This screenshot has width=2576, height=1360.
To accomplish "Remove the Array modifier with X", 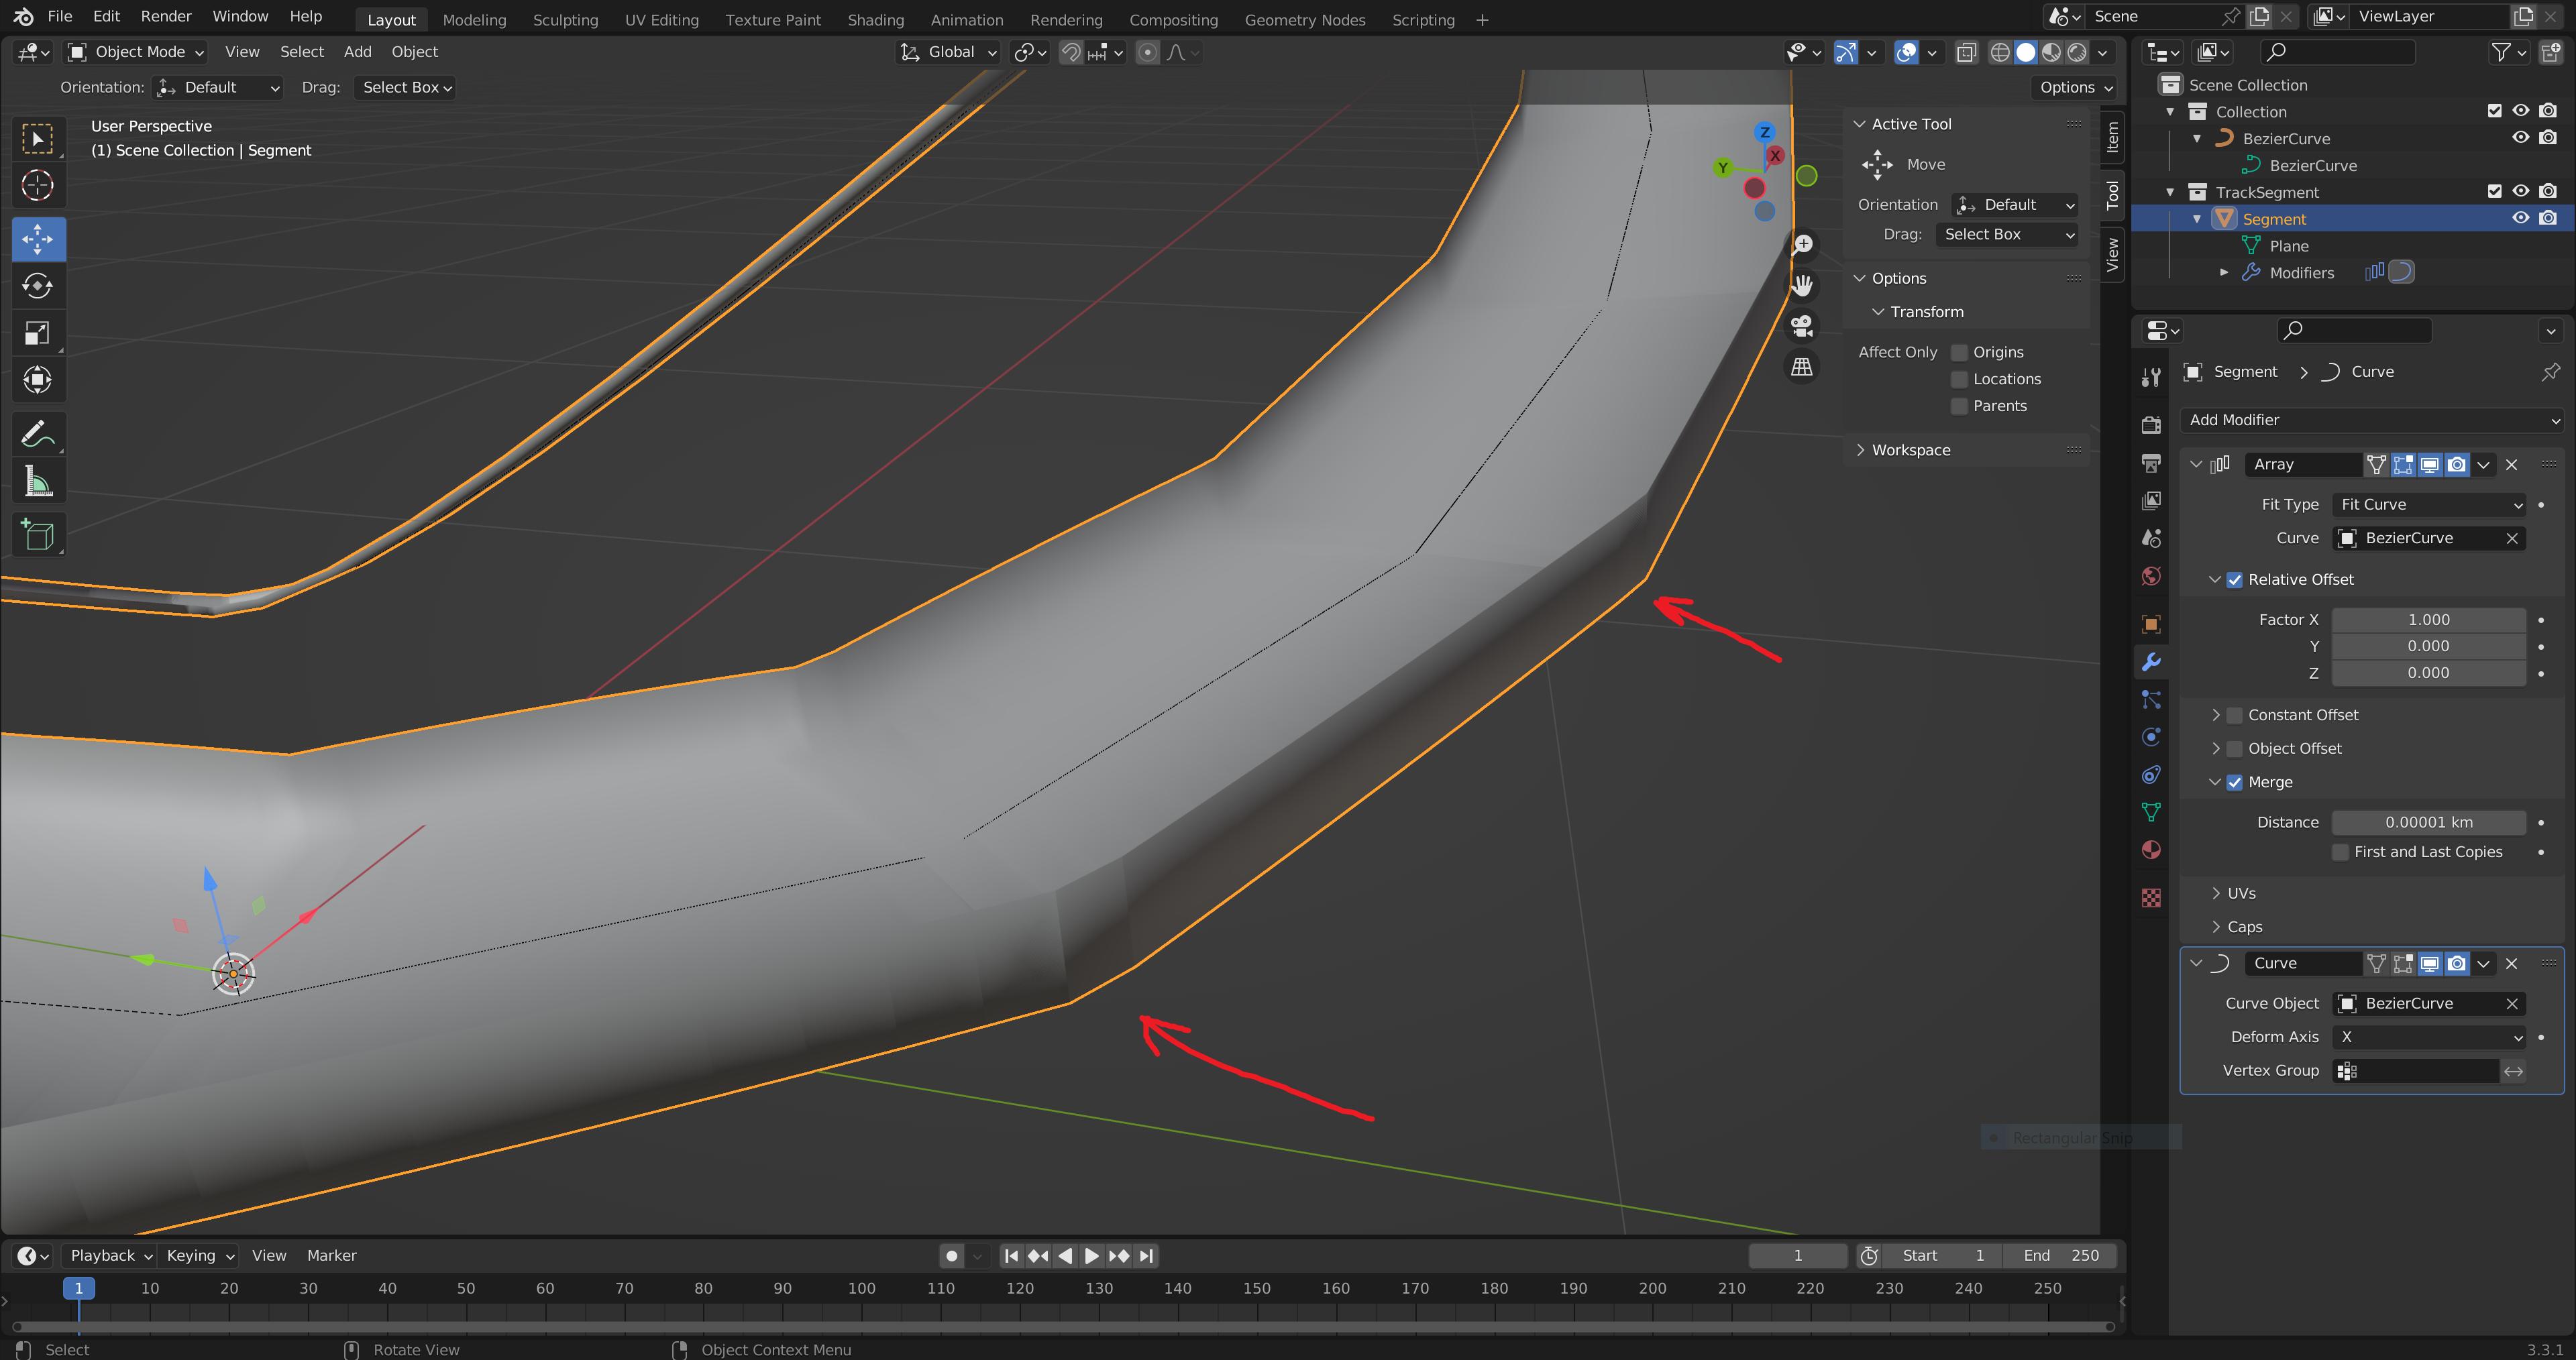I will (x=2512, y=464).
